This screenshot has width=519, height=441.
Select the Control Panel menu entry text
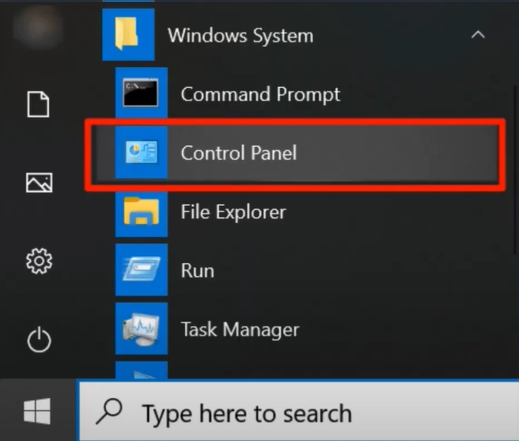238,153
